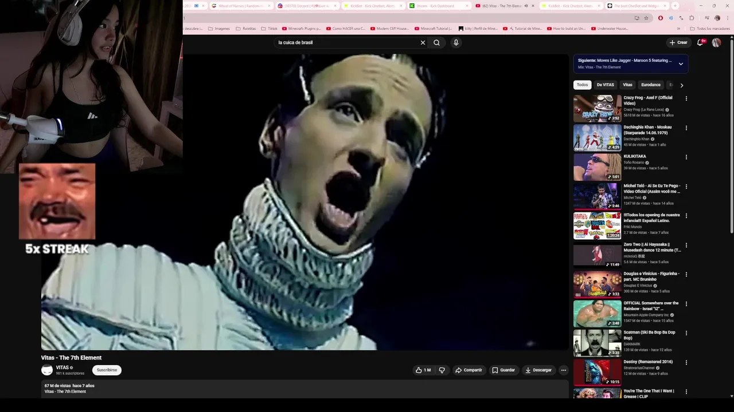The height and width of the screenshot is (412, 734).
Task: Download the video with Descargar
Action: pyautogui.click(x=538, y=370)
